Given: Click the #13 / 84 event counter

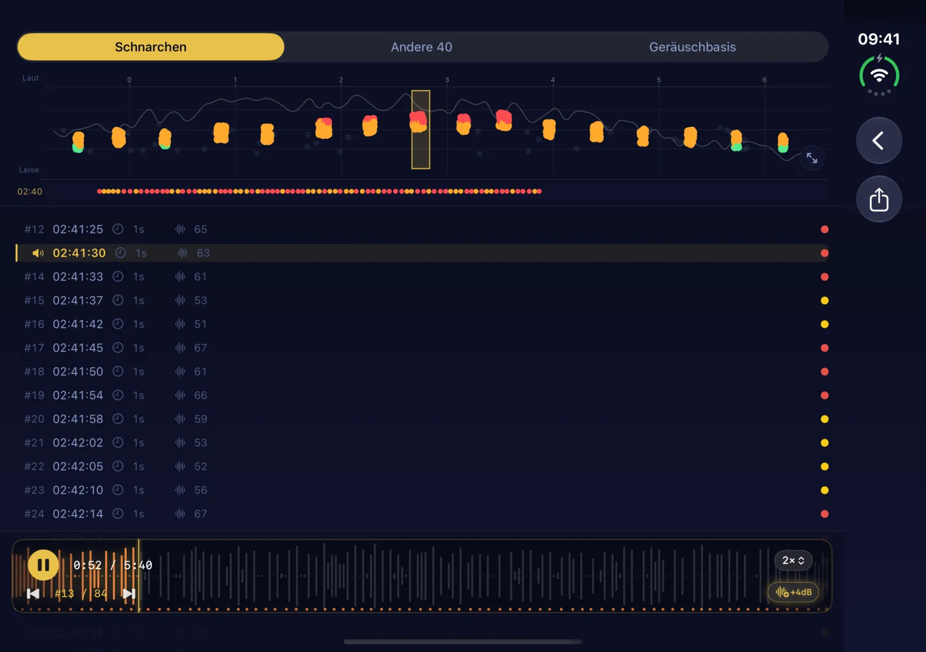Looking at the screenshot, I should point(81,594).
